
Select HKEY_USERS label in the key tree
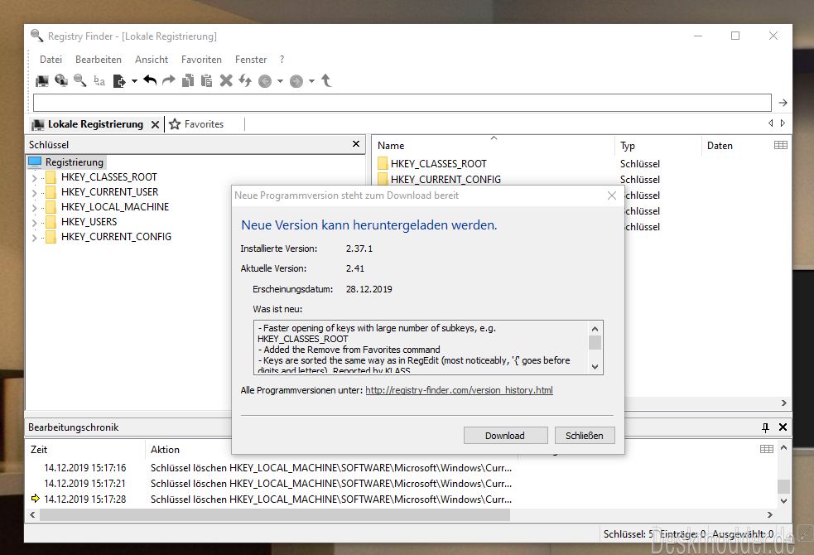89,222
